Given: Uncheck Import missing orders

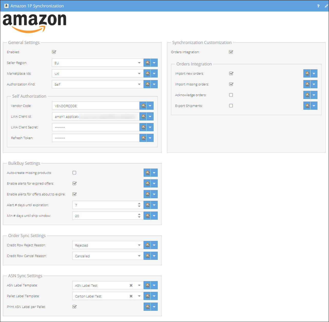Looking at the screenshot, I should [231, 84].
